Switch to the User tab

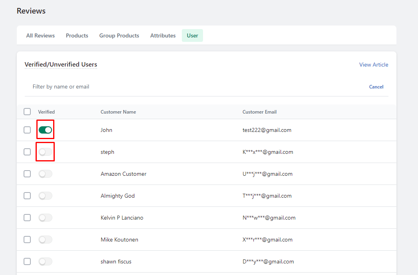pos(192,35)
